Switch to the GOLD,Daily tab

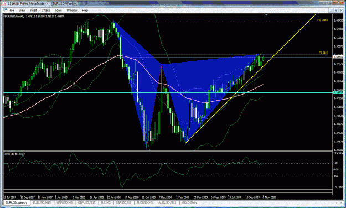click(189, 202)
